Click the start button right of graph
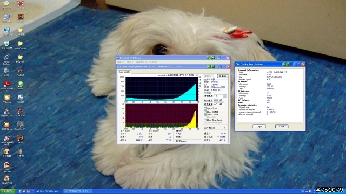Image resolution: width=346 pixels, height=194 pixels. point(208,76)
